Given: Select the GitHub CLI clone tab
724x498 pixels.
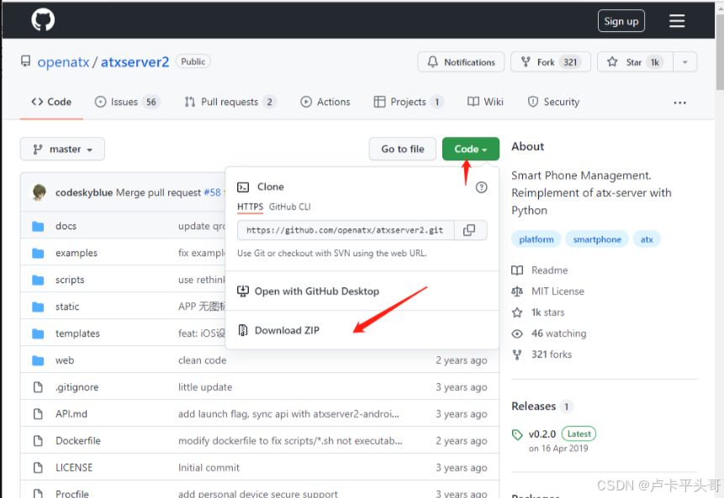Looking at the screenshot, I should point(290,207).
